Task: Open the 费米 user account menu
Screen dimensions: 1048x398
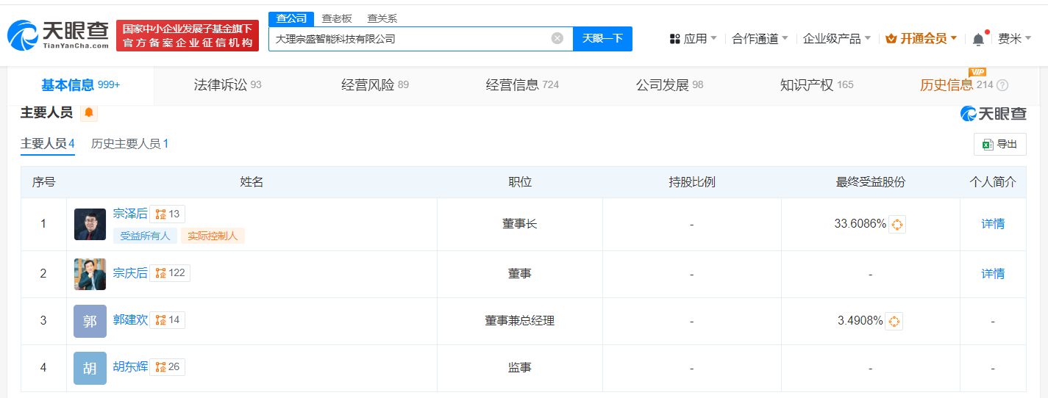Action: [1014, 39]
